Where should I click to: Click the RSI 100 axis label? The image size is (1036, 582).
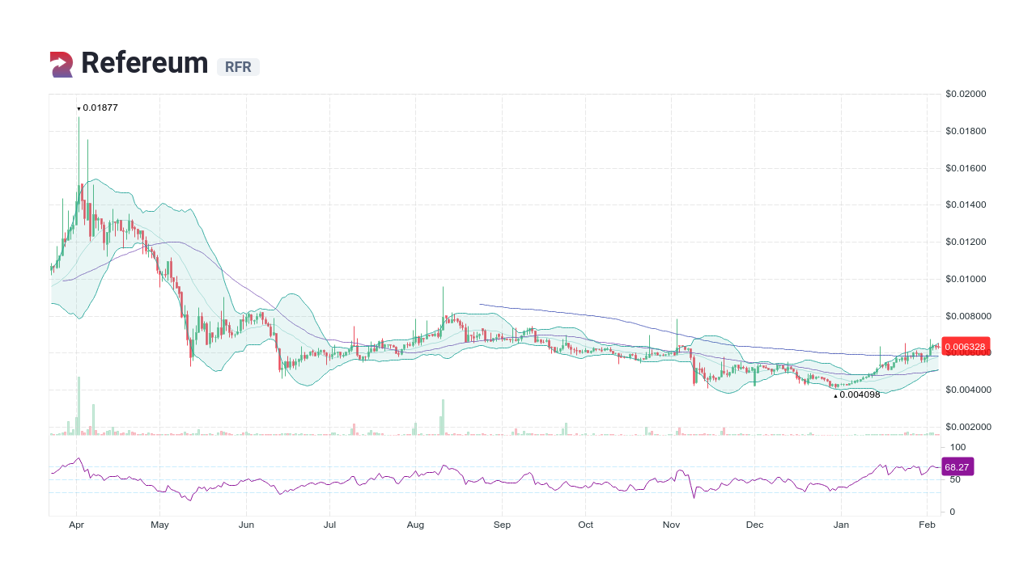coord(958,447)
